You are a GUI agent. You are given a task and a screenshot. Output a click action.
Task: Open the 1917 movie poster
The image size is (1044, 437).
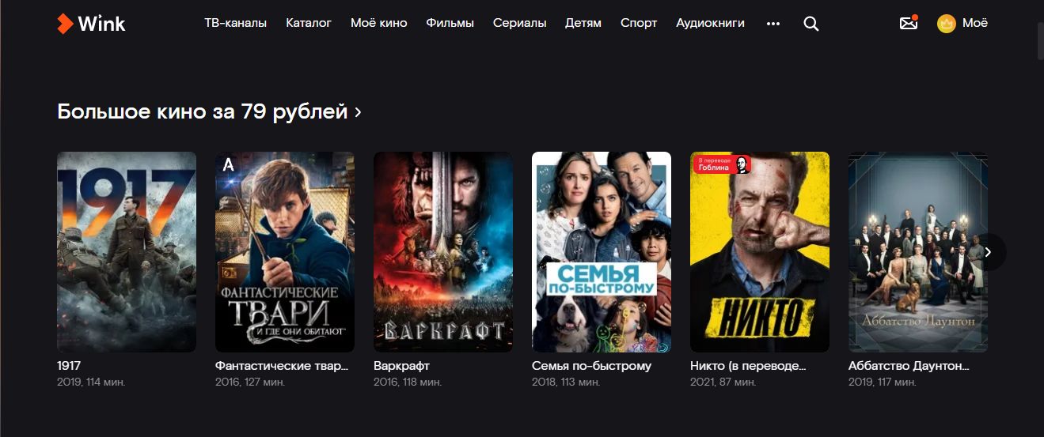(127, 252)
